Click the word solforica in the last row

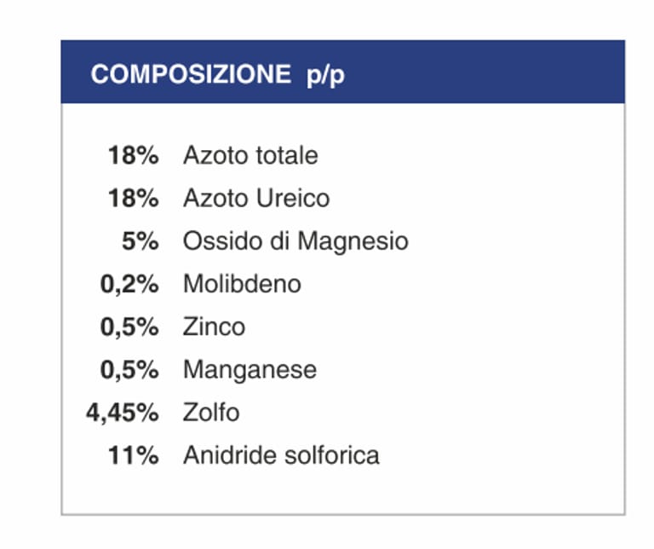point(333,455)
